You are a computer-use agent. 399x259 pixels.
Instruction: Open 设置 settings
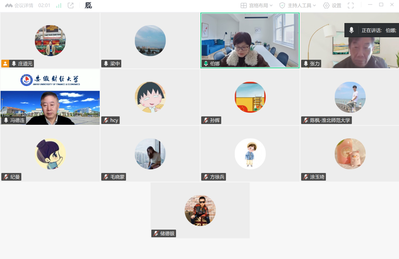pyautogui.click(x=332, y=6)
